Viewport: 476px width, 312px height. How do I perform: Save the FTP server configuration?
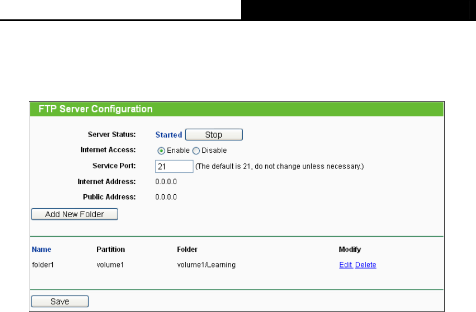60,302
